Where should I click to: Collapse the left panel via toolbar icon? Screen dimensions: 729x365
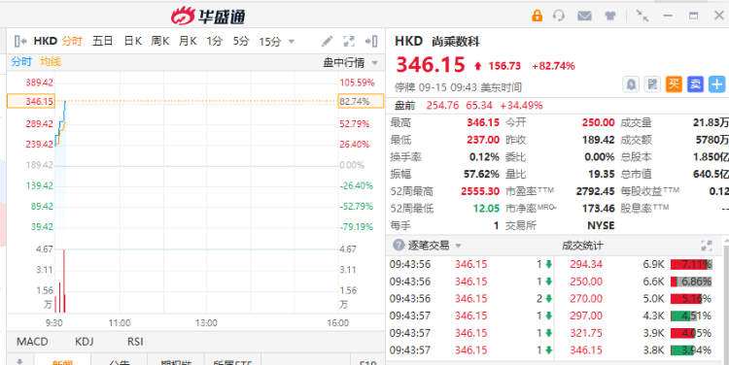point(20,42)
